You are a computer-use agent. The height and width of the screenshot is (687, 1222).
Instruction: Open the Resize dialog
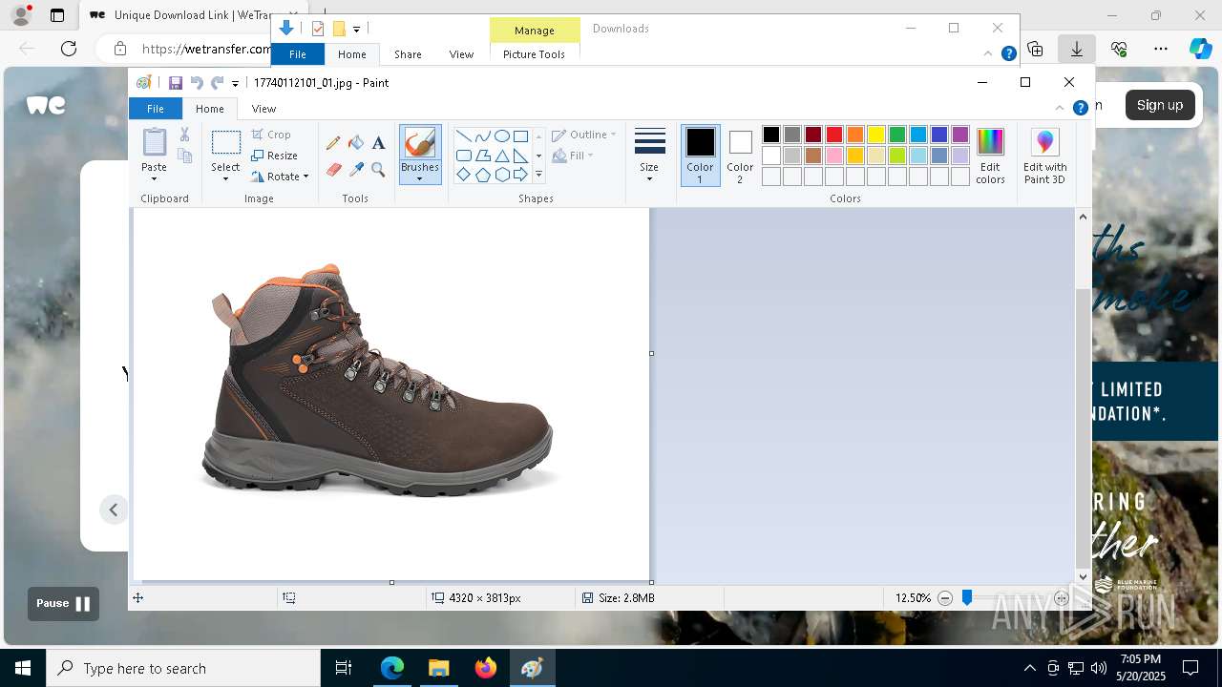pos(275,156)
